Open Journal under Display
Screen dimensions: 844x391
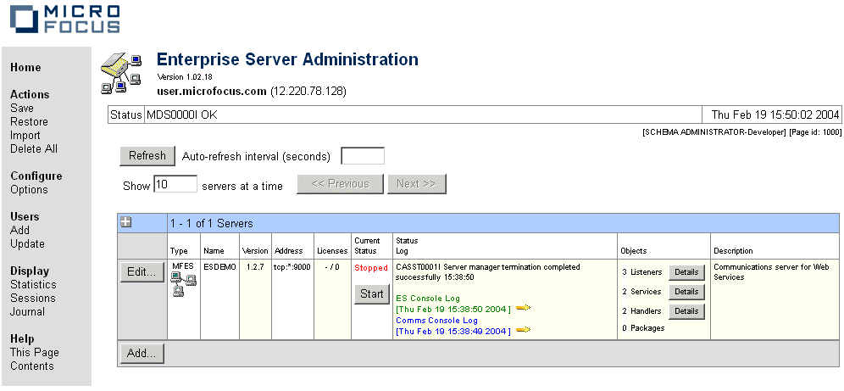coord(27,311)
